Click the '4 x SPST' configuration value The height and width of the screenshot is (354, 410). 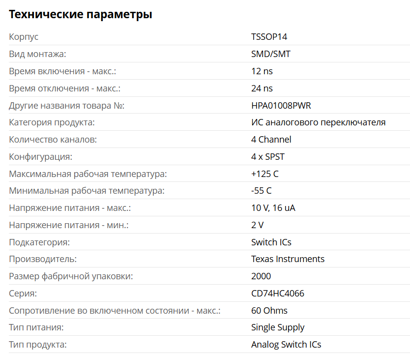point(267,157)
